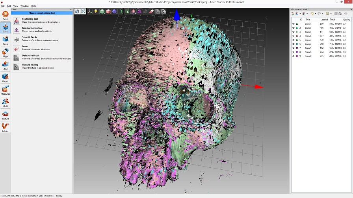Screen dimensions: 353x198
Task: Toggle visibility of Scan5
Action: (x=294, y=40)
